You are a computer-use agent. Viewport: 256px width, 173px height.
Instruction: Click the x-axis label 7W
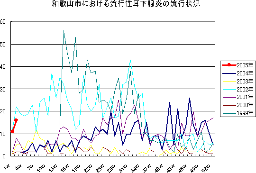pos(30,167)
